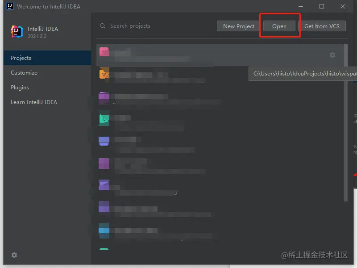Maximize the Welcome window
Screen dimensions: 357x268
(322, 6)
